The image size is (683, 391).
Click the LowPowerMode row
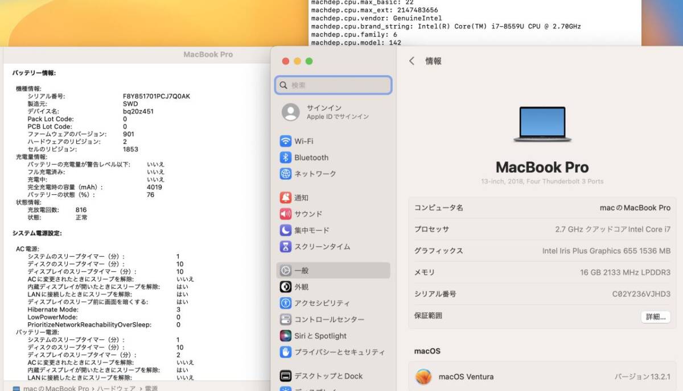pos(104,317)
